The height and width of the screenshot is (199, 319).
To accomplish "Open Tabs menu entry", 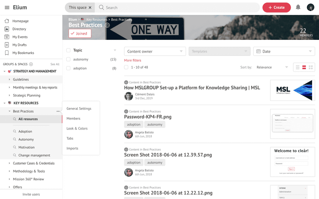I will point(70,138).
